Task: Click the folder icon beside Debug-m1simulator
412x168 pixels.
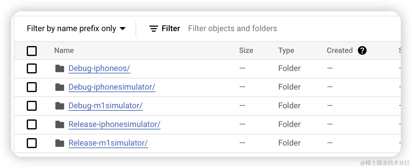Action: pos(60,106)
